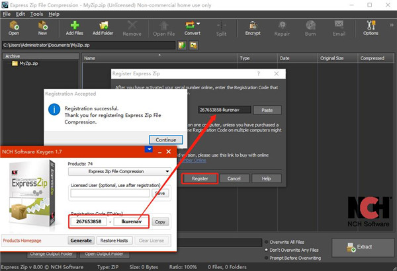The image size is (397, 271).
Task: Click the ID number field 267653858 in Keygen
Action: pos(89,221)
